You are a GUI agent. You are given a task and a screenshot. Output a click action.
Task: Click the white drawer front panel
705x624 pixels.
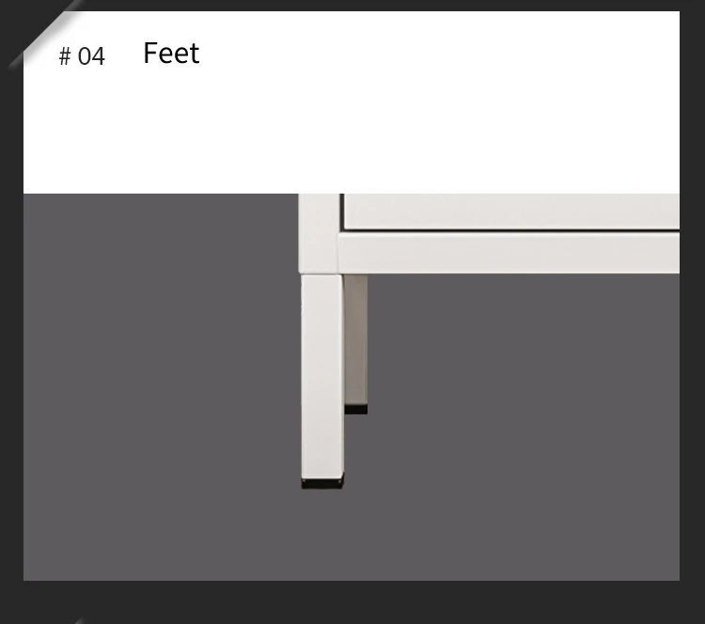511,211
